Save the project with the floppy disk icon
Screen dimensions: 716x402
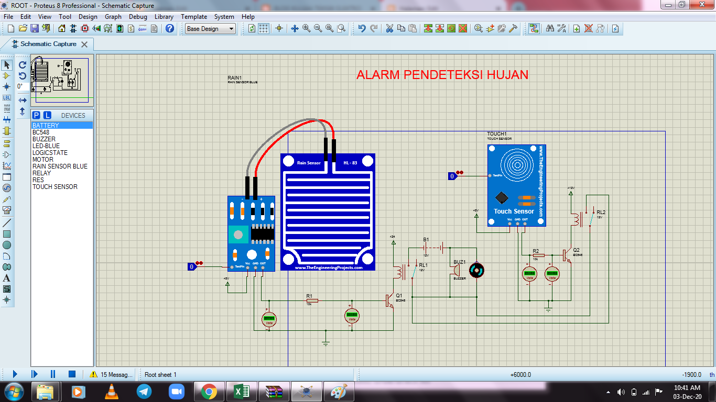pos(34,28)
